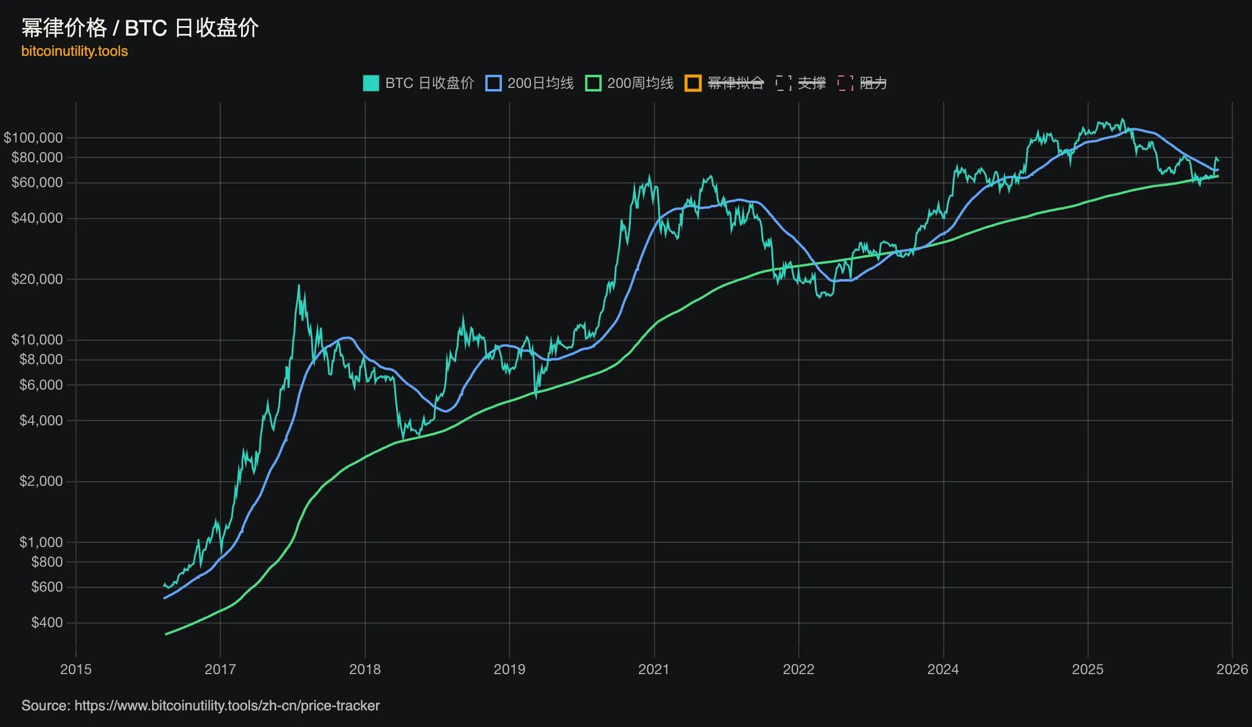Click the $6,000 y-axis label
1252x727 pixels.
point(41,385)
